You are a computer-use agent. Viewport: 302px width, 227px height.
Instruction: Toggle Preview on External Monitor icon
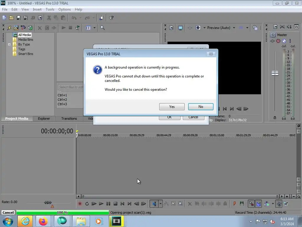point(180,27)
